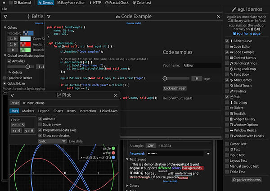Switch to the Markers tab in Plot
This screenshot has height=191, width=270.
pos(28,111)
